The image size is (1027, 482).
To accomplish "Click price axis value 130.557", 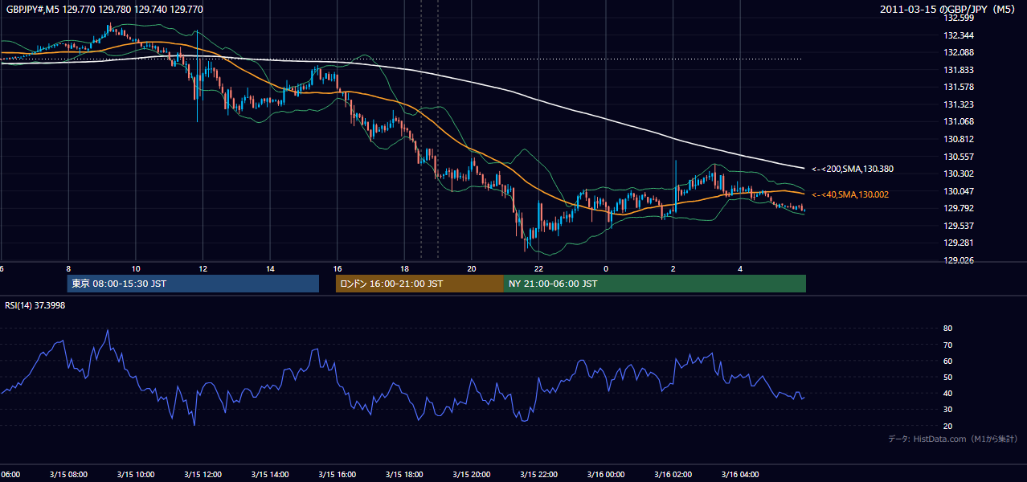I will pyautogui.click(x=958, y=157).
